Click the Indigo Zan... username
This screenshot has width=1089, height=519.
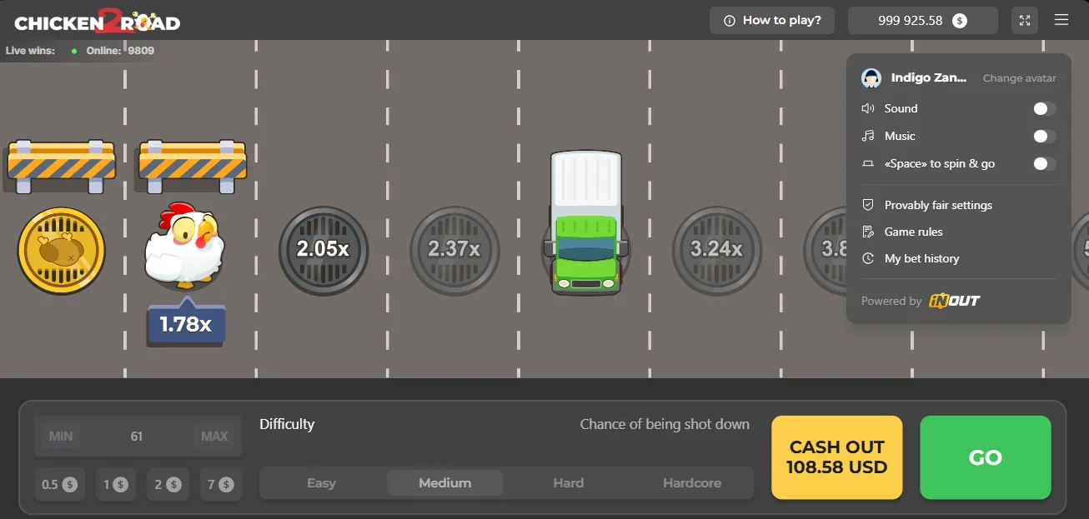[929, 78]
